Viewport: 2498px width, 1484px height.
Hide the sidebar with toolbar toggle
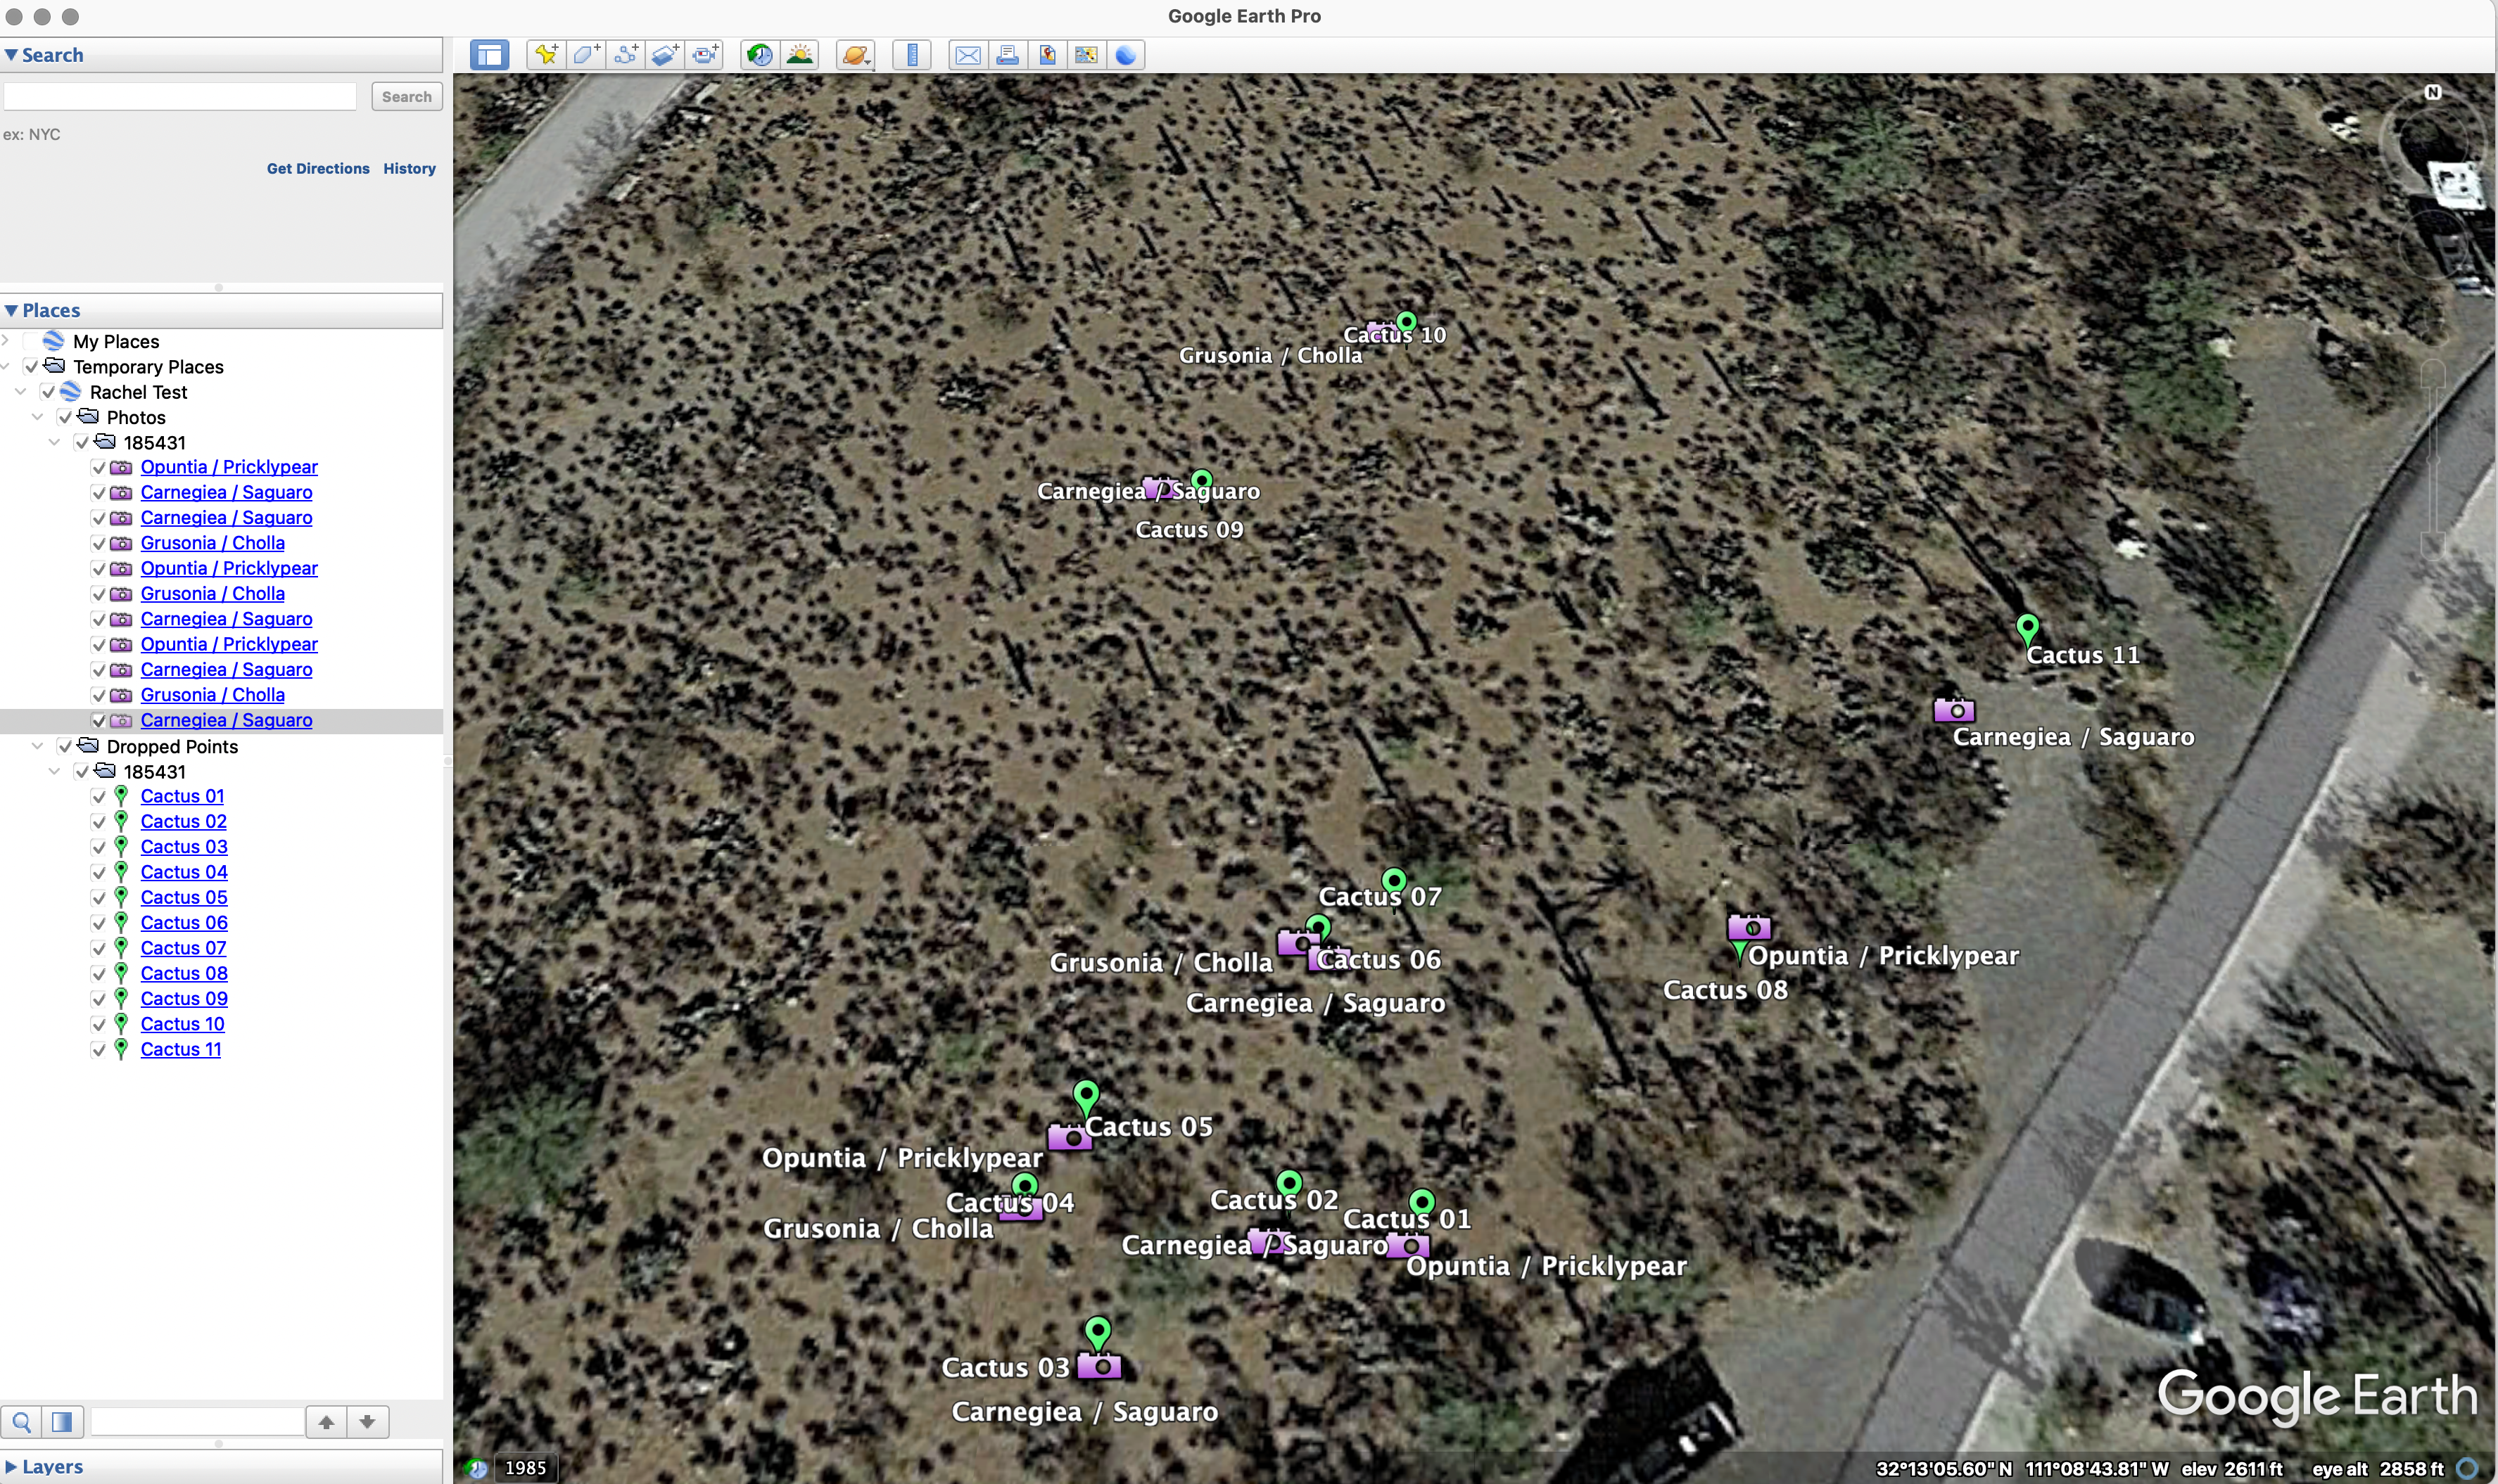pyautogui.click(x=489, y=55)
